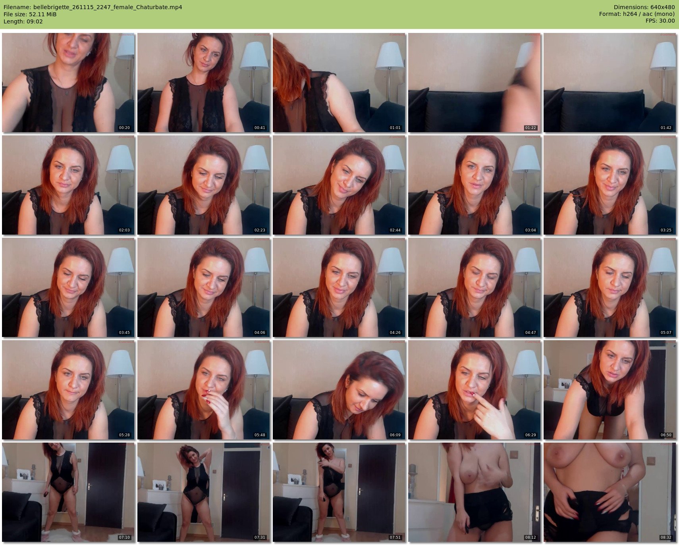Image resolution: width=679 pixels, height=545 pixels.
Task: Select the thumbnail stamped 06:50
Action: 610,390
